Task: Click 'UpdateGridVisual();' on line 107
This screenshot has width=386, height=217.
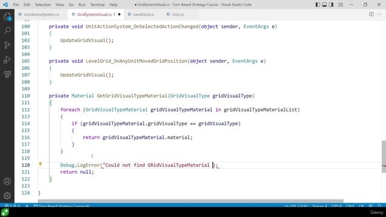Action: pyautogui.click(x=87, y=75)
